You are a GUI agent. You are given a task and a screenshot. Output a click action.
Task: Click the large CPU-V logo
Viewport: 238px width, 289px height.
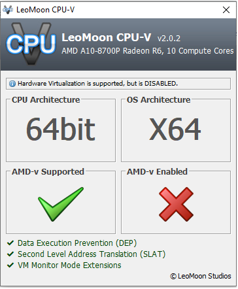click(31, 44)
